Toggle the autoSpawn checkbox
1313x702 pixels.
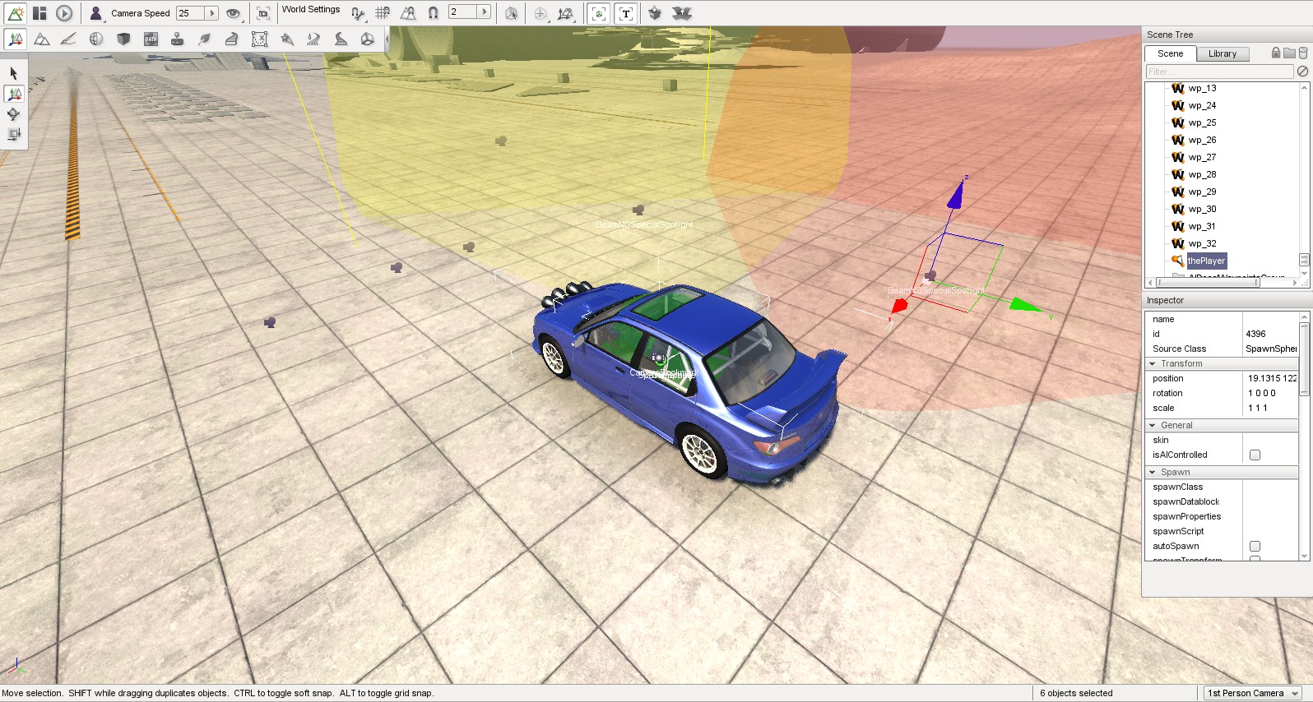pos(1255,546)
